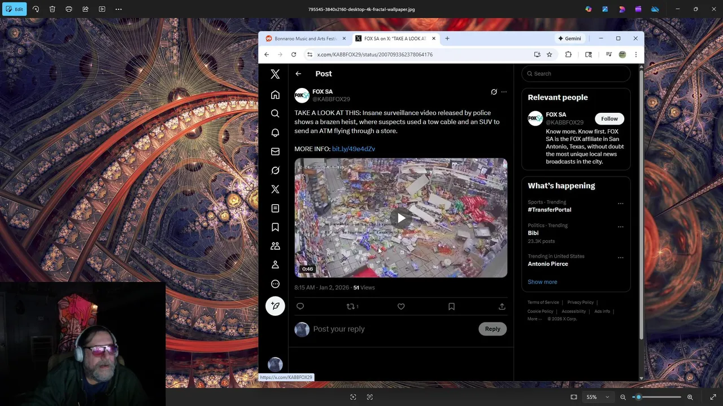Repost the FOX SA post
The image size is (723, 406).
[352, 307]
